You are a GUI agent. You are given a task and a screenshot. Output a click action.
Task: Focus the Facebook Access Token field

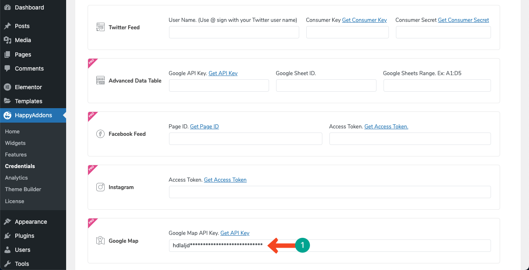pyautogui.click(x=410, y=139)
